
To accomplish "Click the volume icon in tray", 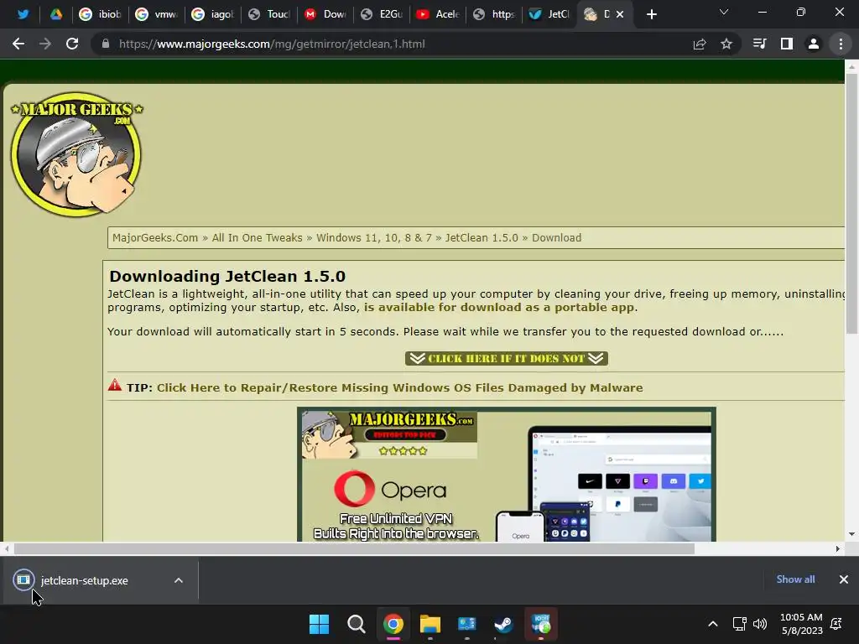I will pos(760,624).
